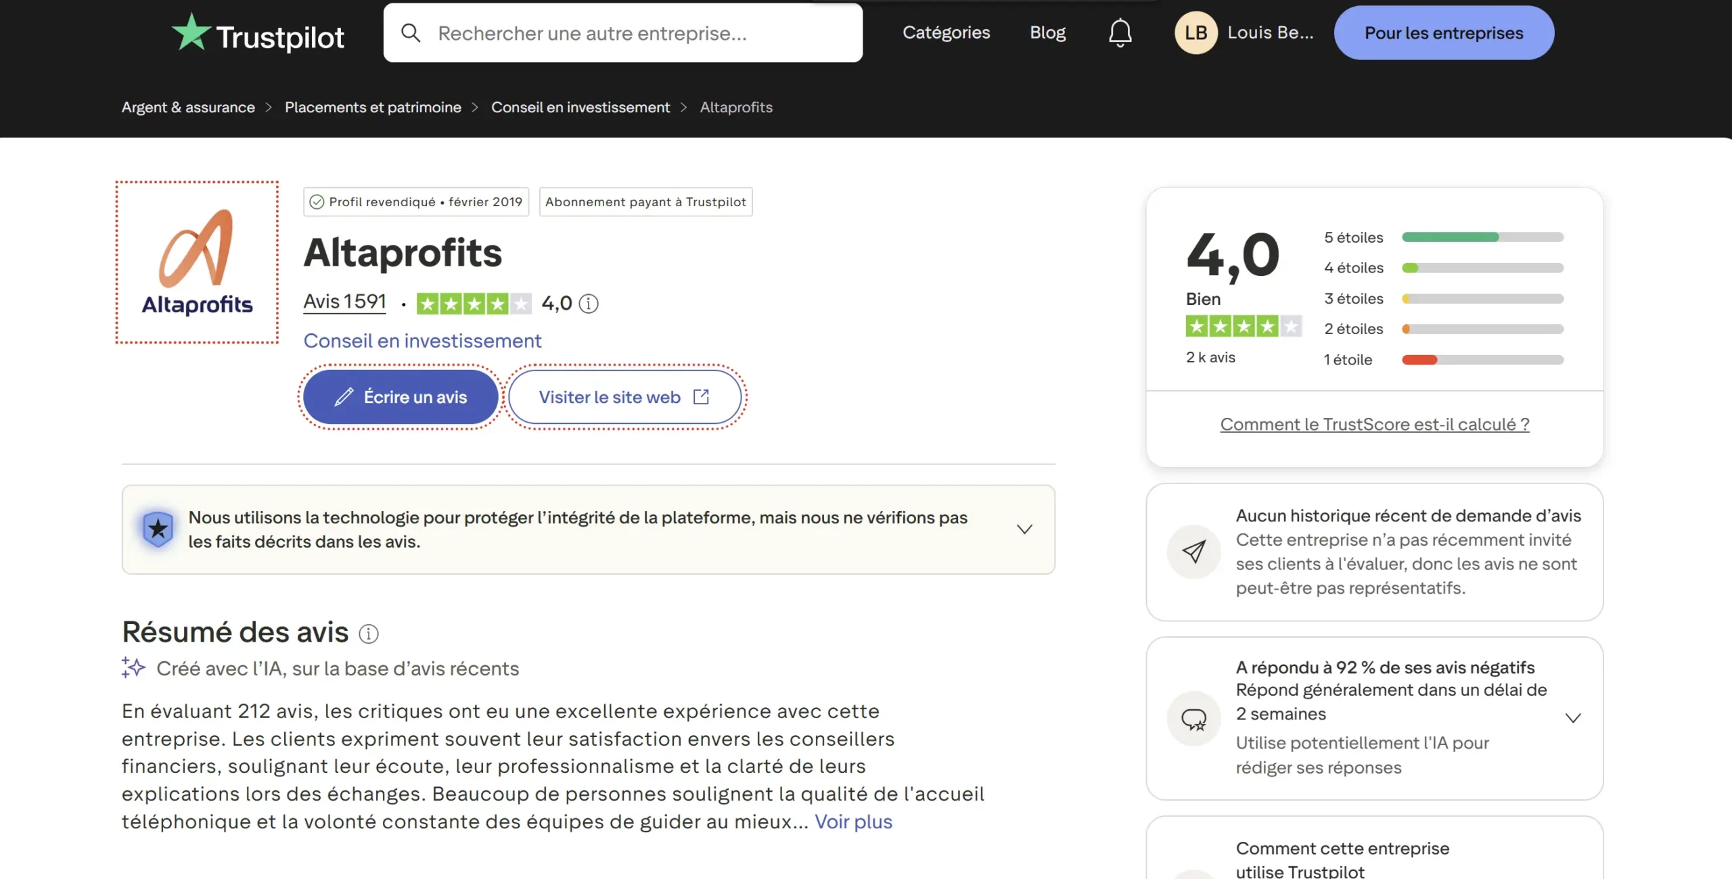Filter by 3 étoiles rating bar

[x=1444, y=298]
